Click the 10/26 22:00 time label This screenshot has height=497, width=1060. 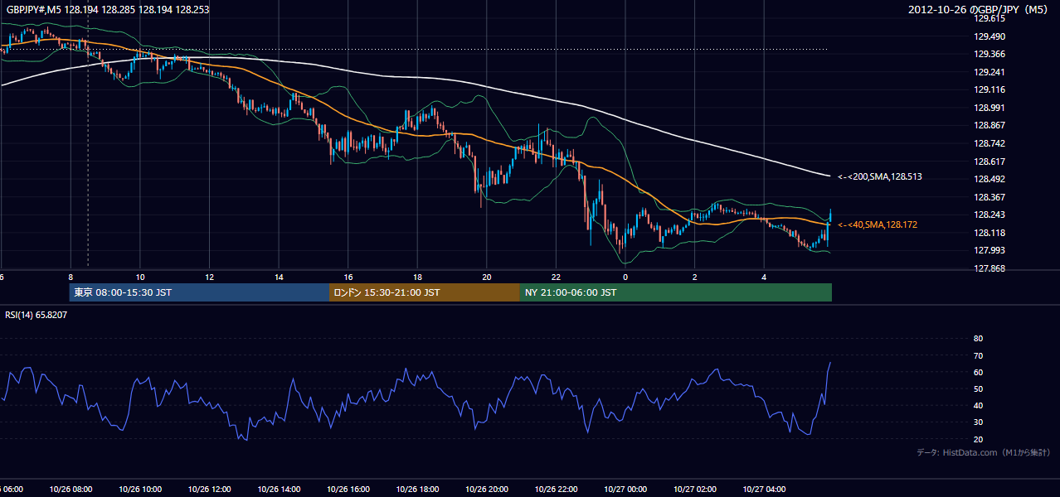pos(556,490)
